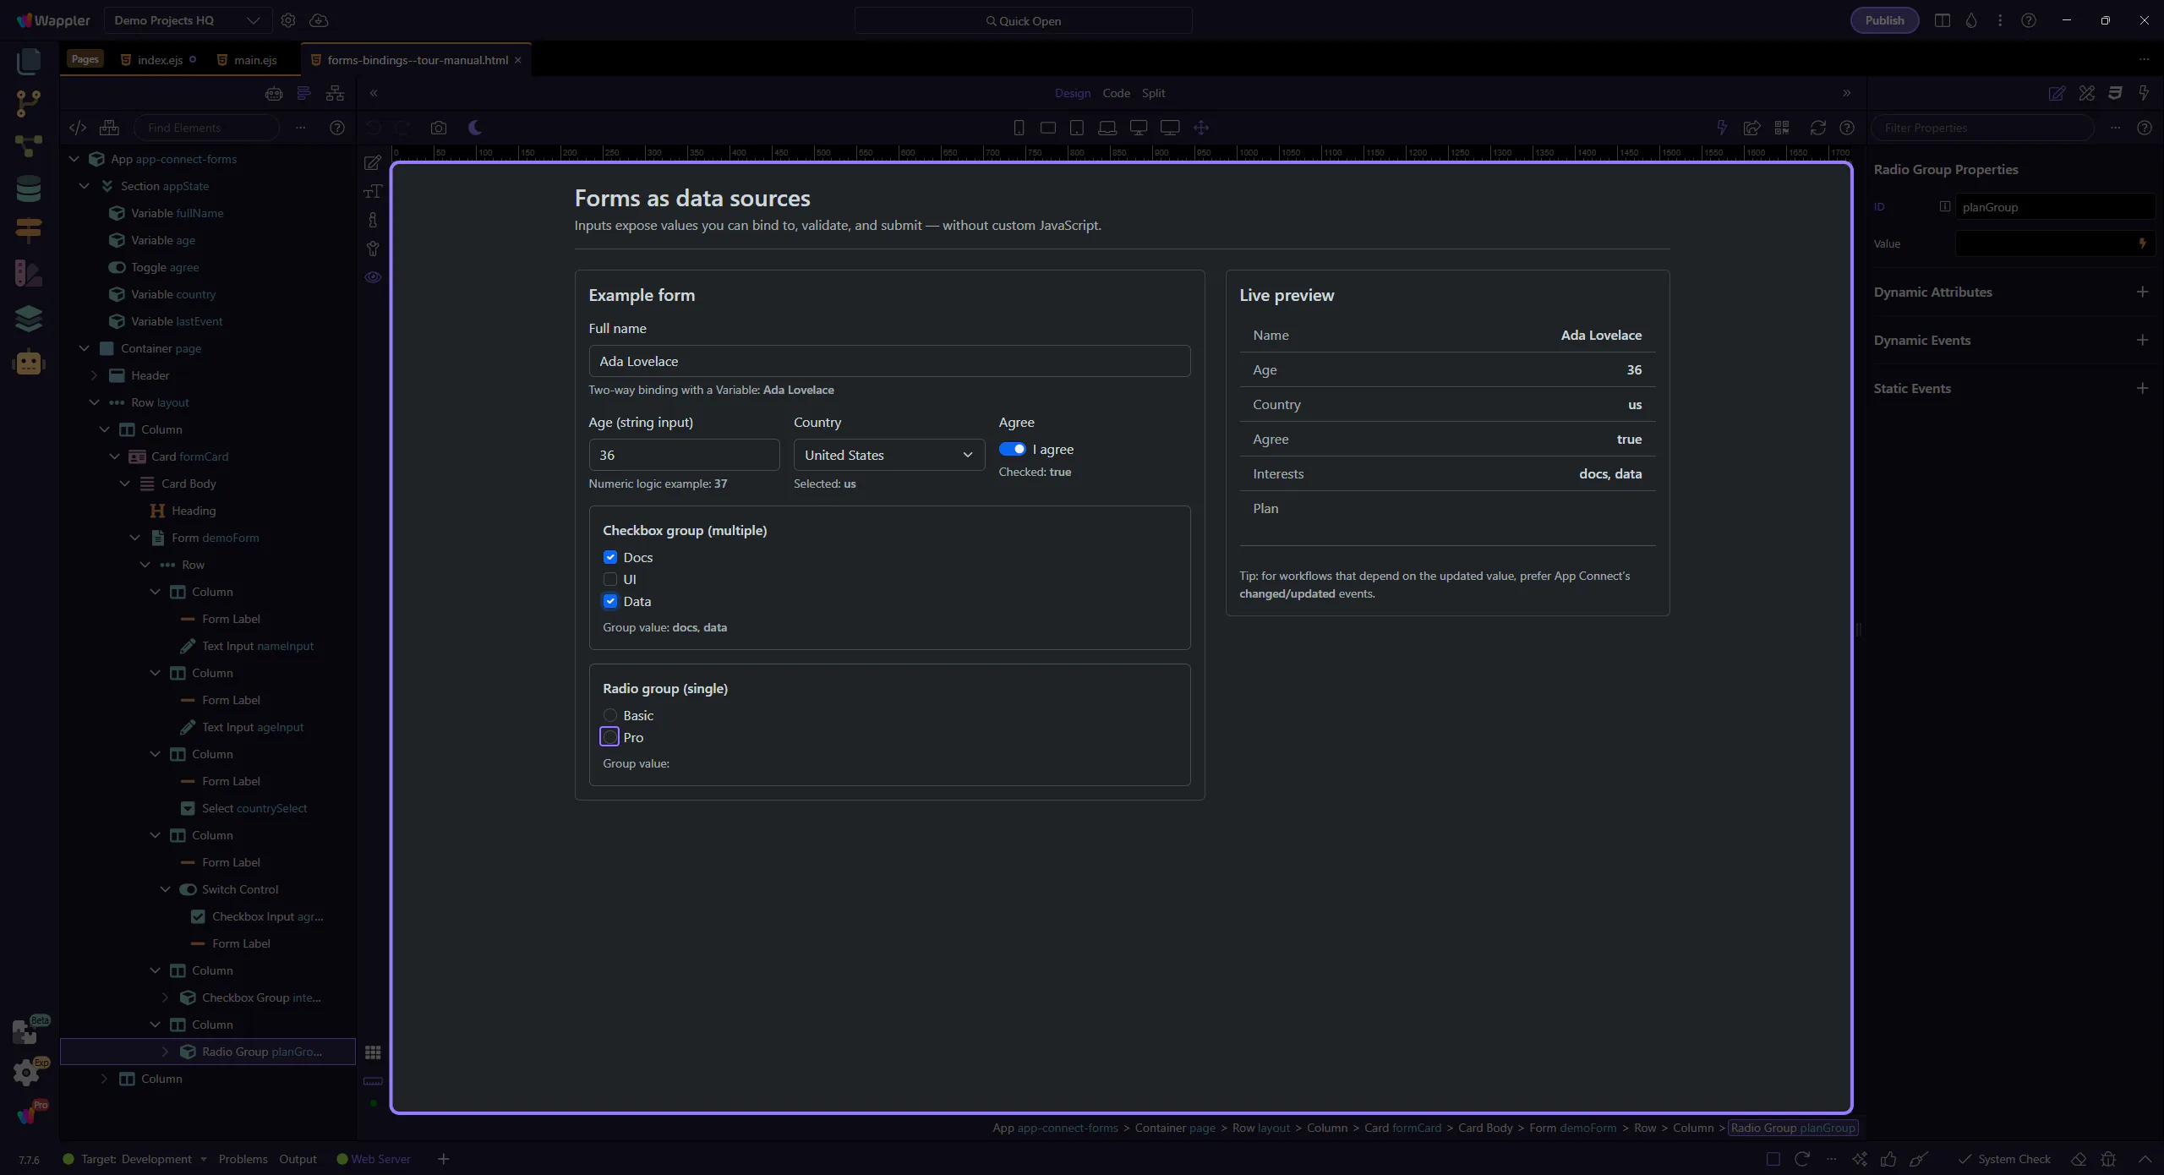The width and height of the screenshot is (2164, 1175).
Task: Click the camera screenshot icon in design toolbar
Action: click(x=438, y=128)
